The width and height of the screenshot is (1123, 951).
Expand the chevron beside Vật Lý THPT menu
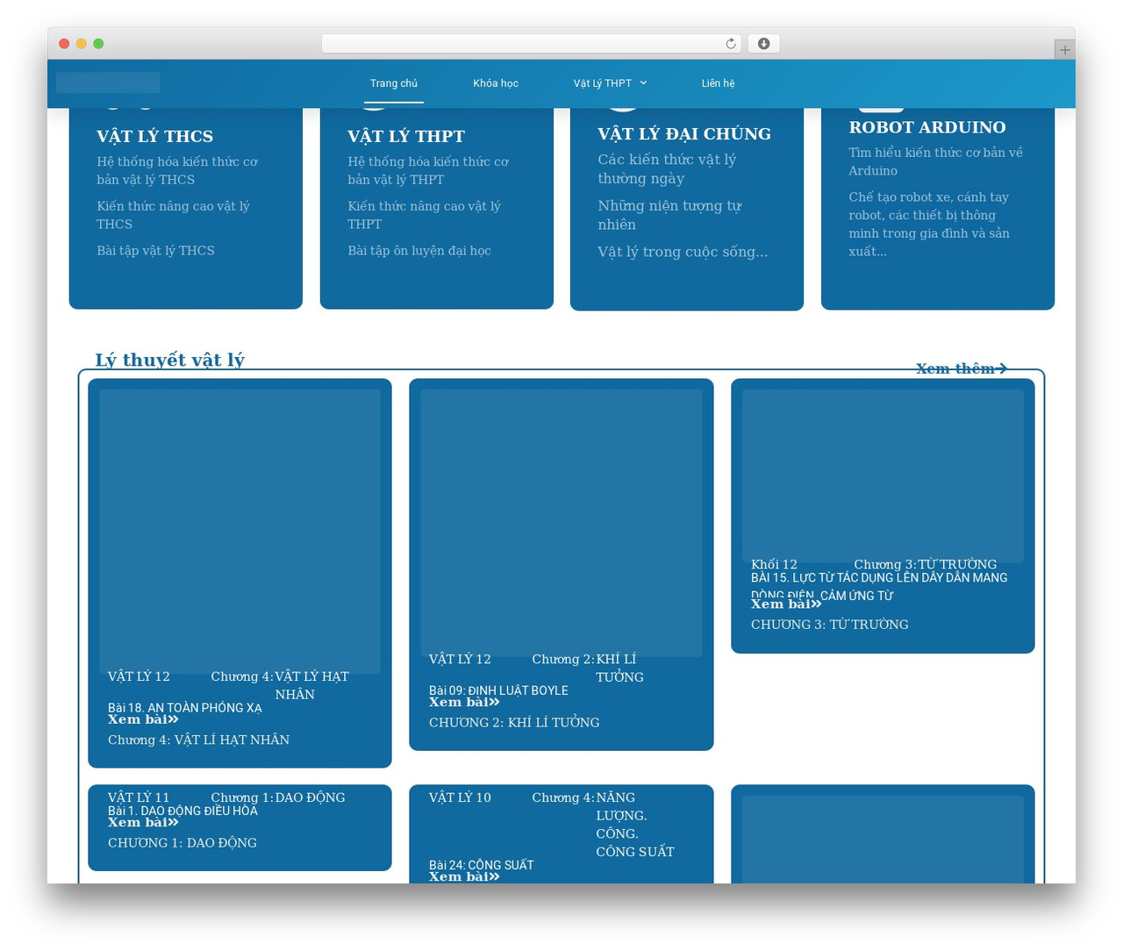643,82
